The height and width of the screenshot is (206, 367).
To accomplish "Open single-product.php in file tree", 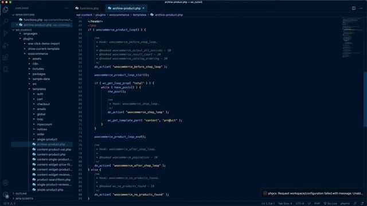I will [x=50, y=190].
